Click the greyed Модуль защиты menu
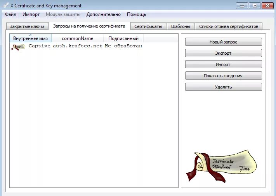This screenshot has height=196, width=276. tap(63, 14)
